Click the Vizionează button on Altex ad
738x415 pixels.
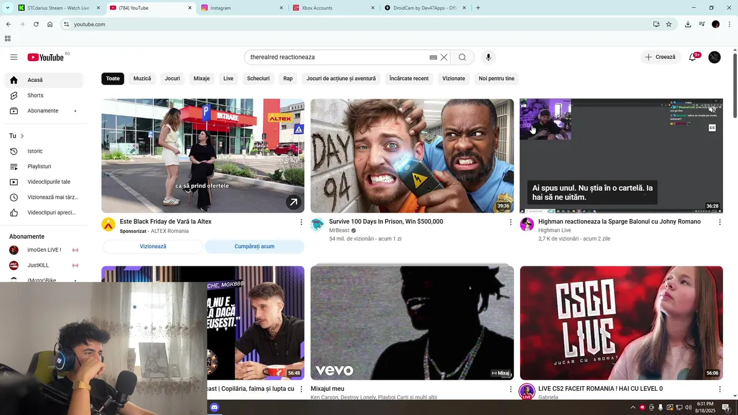(153, 247)
